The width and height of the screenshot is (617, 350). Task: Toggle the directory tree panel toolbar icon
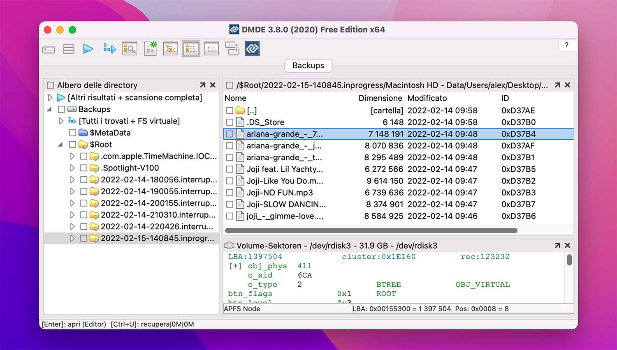(x=171, y=49)
